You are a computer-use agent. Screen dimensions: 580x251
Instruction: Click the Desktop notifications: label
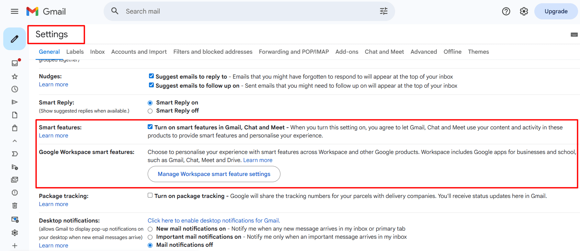(69, 221)
